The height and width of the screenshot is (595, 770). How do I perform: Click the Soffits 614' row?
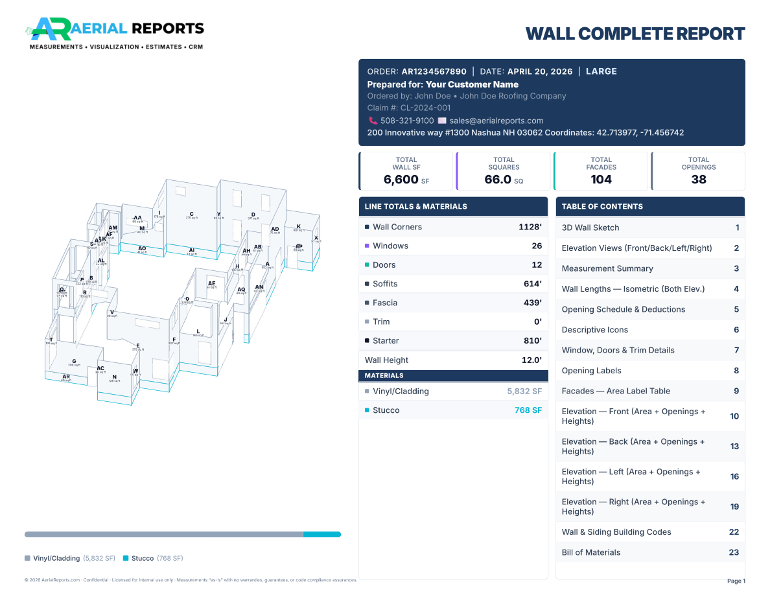click(453, 284)
